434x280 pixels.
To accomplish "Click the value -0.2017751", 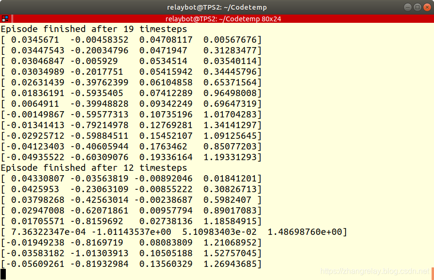I will pyautogui.click(x=96, y=72).
